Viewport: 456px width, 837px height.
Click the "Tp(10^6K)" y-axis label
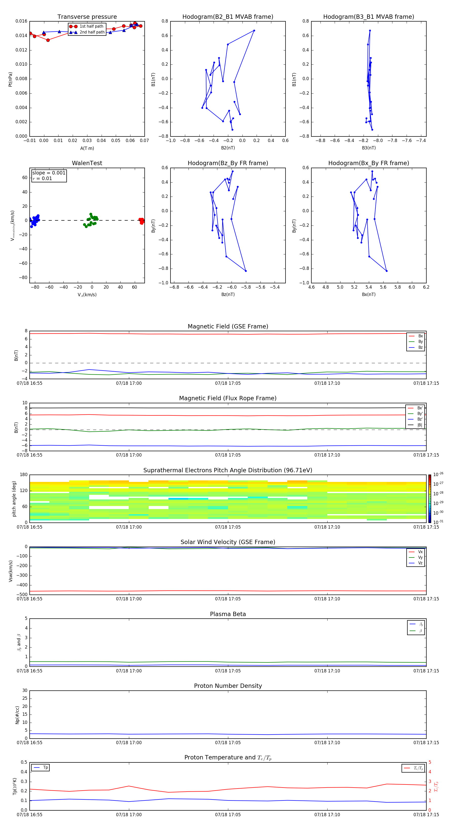(x=15, y=786)
